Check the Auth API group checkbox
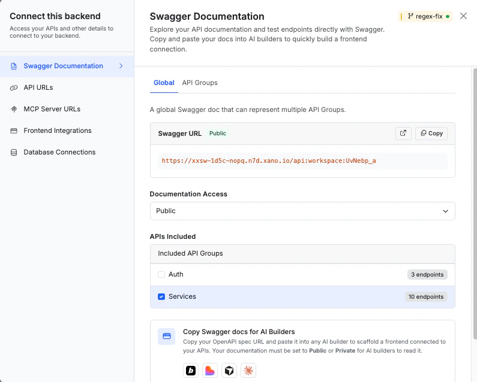Viewport: 477px width, 382px height. pyautogui.click(x=161, y=274)
